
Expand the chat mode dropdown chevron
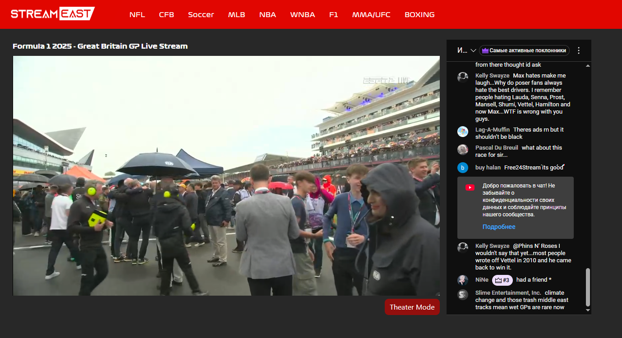pos(473,50)
